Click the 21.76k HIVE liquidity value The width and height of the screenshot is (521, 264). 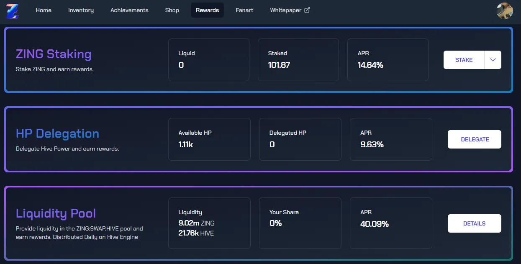(196, 233)
